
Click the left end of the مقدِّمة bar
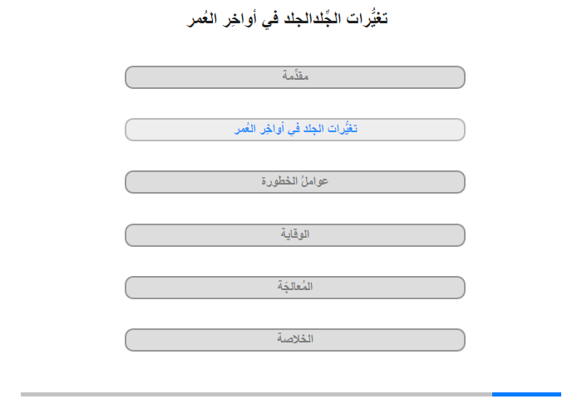[136, 77]
